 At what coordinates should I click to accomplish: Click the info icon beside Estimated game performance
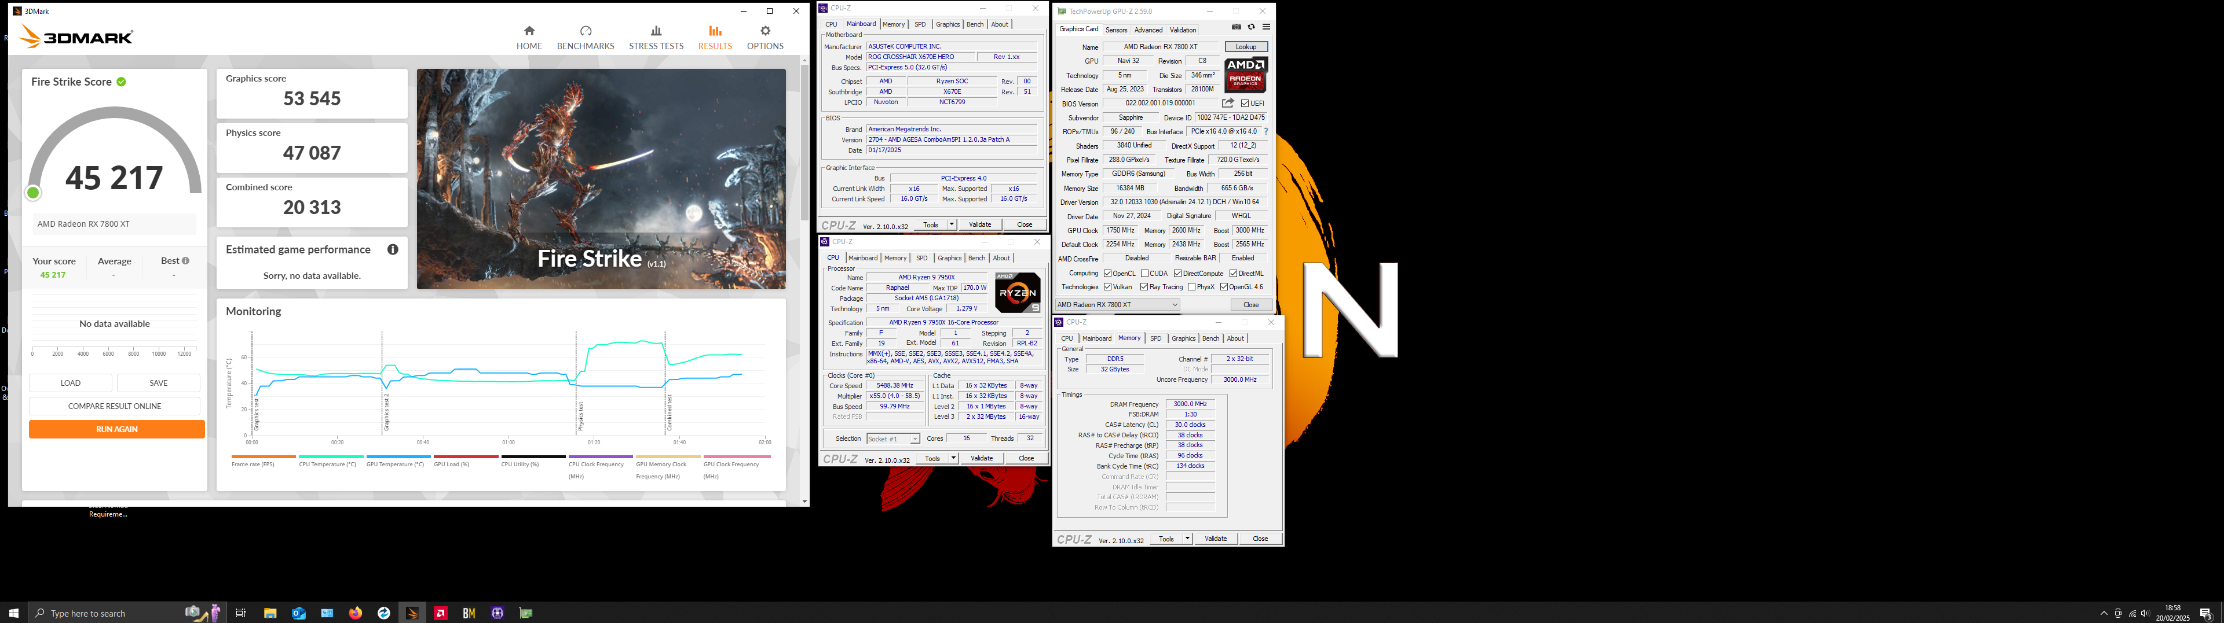393,249
